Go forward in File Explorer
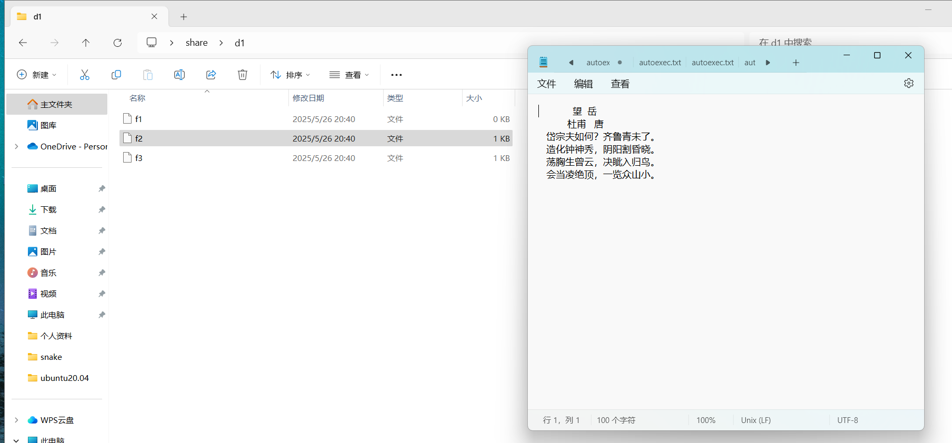 click(x=54, y=43)
